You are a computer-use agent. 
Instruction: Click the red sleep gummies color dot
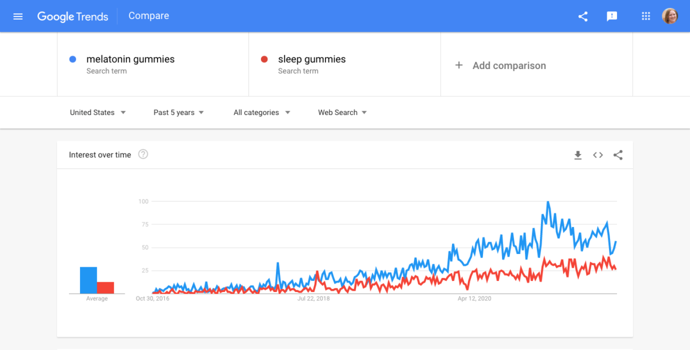pyautogui.click(x=264, y=59)
